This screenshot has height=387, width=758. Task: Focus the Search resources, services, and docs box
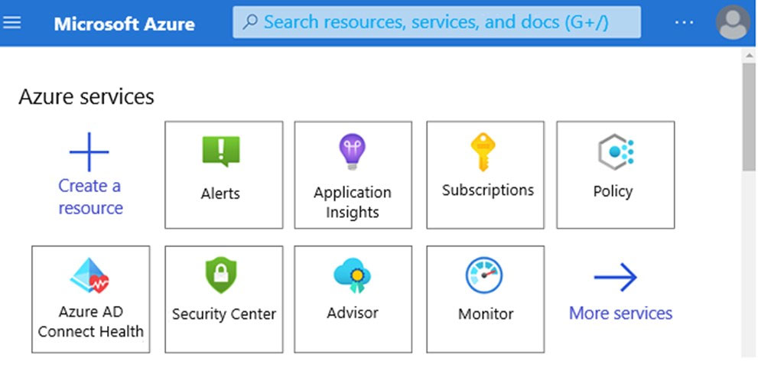[x=437, y=22]
